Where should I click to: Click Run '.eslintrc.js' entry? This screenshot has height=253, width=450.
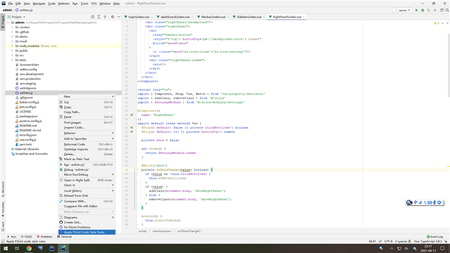[87, 164]
